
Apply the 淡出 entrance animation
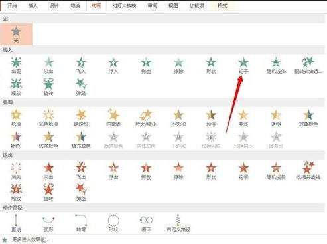[x=48, y=65]
